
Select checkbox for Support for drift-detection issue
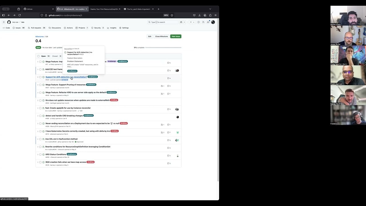(x=40, y=77)
